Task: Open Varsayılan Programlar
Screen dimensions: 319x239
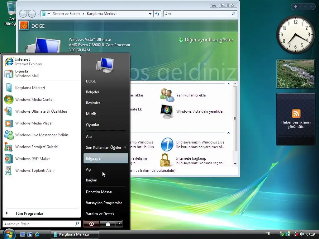Action: coord(106,203)
